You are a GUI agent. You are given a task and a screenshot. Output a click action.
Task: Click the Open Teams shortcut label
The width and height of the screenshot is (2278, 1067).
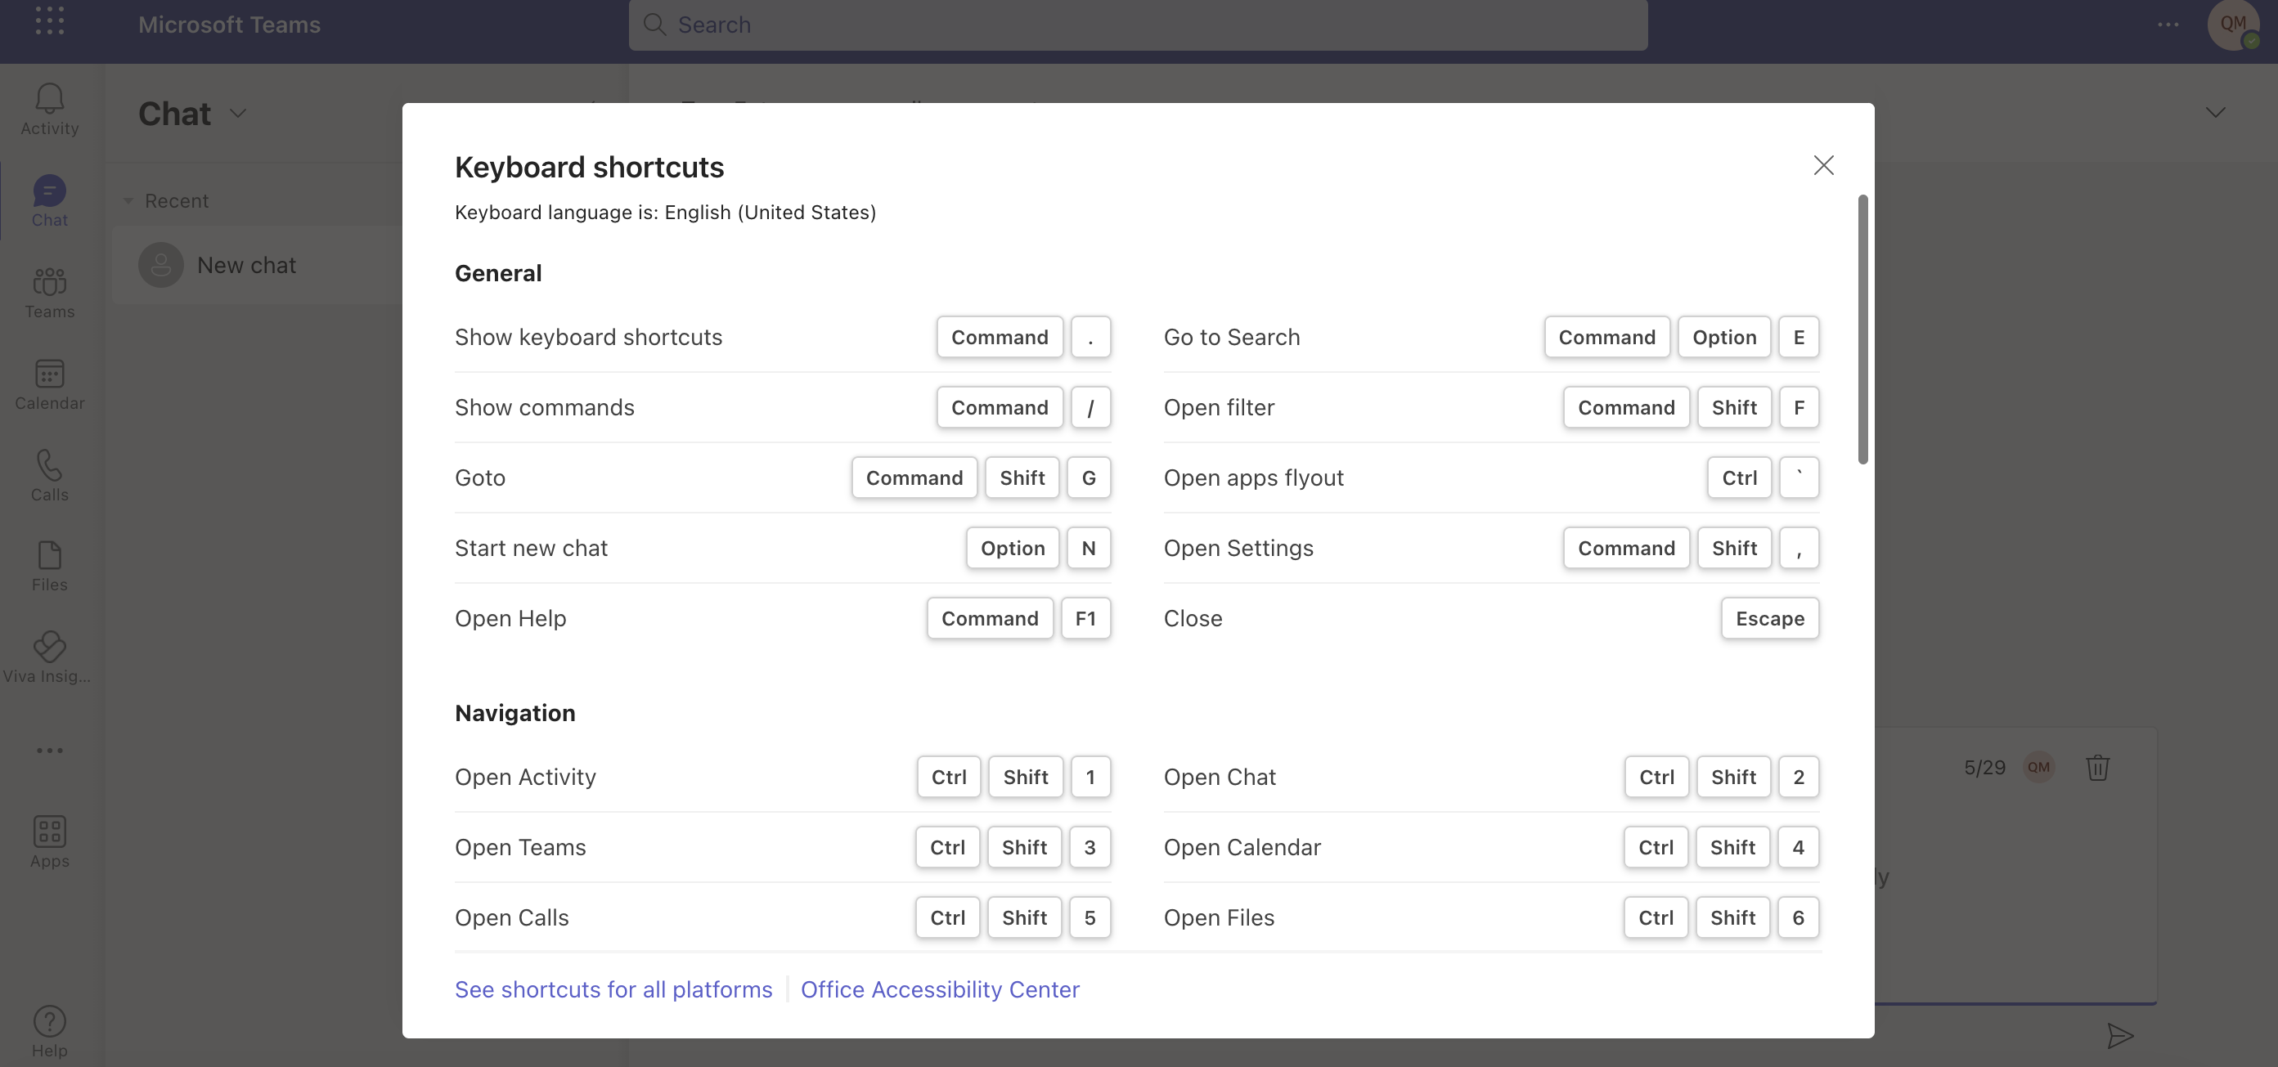[520, 847]
